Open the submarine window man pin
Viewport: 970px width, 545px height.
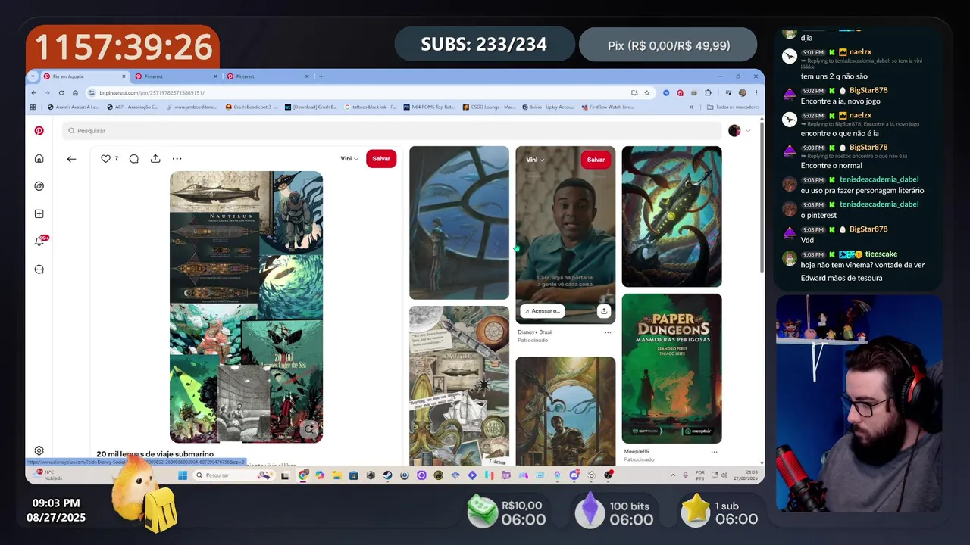[459, 223]
